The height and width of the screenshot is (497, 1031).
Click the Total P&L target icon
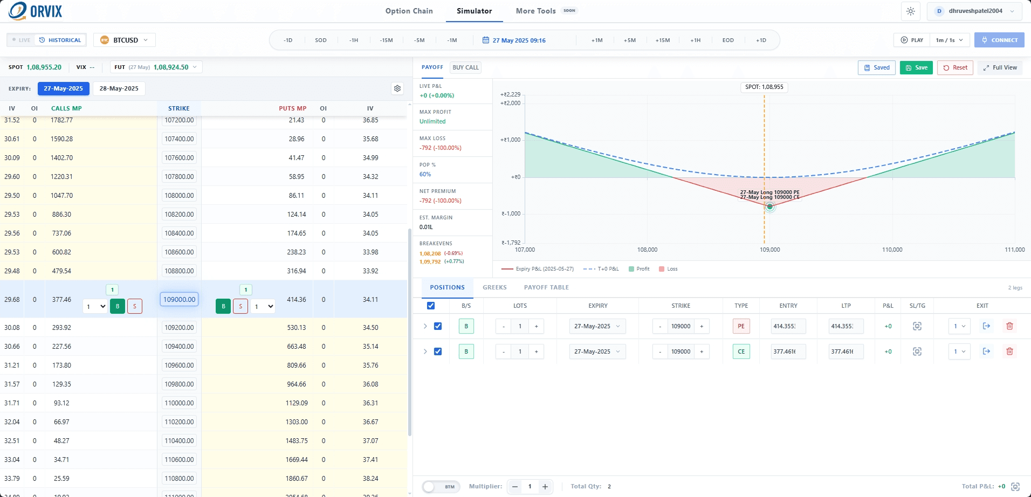1015,486
